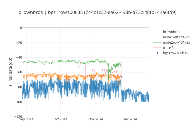
Task: Click the Nov 2014 x-axis tick label
Action: (96, 119)
